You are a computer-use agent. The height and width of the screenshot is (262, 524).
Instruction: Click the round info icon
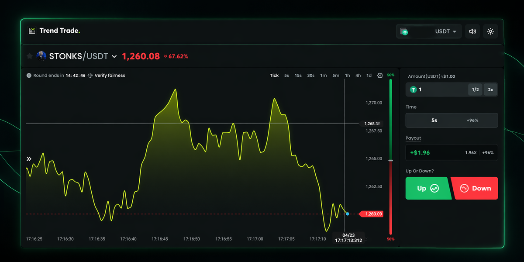point(29,76)
